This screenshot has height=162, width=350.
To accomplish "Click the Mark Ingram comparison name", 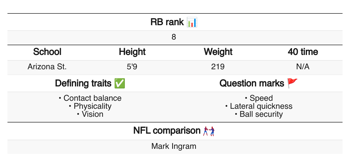I will tap(174, 147).
